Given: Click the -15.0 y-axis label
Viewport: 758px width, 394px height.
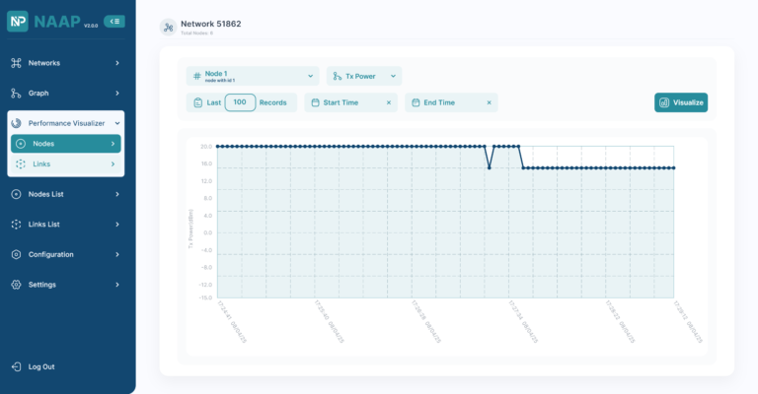Looking at the screenshot, I should point(205,297).
